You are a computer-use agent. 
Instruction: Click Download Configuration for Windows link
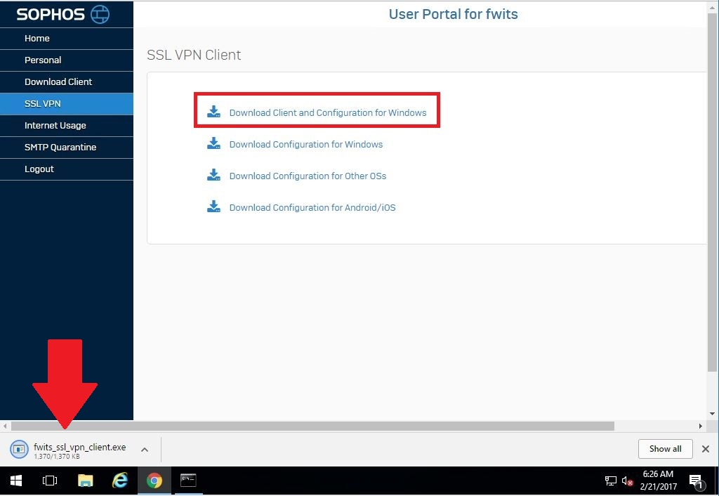pyautogui.click(x=306, y=145)
